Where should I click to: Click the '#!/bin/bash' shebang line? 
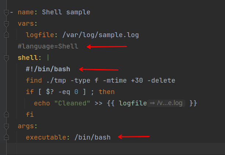pyautogui.click(x=48, y=69)
